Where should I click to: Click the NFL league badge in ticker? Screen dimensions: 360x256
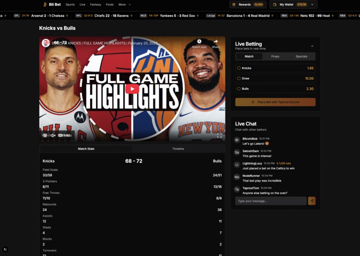tap(79, 16)
